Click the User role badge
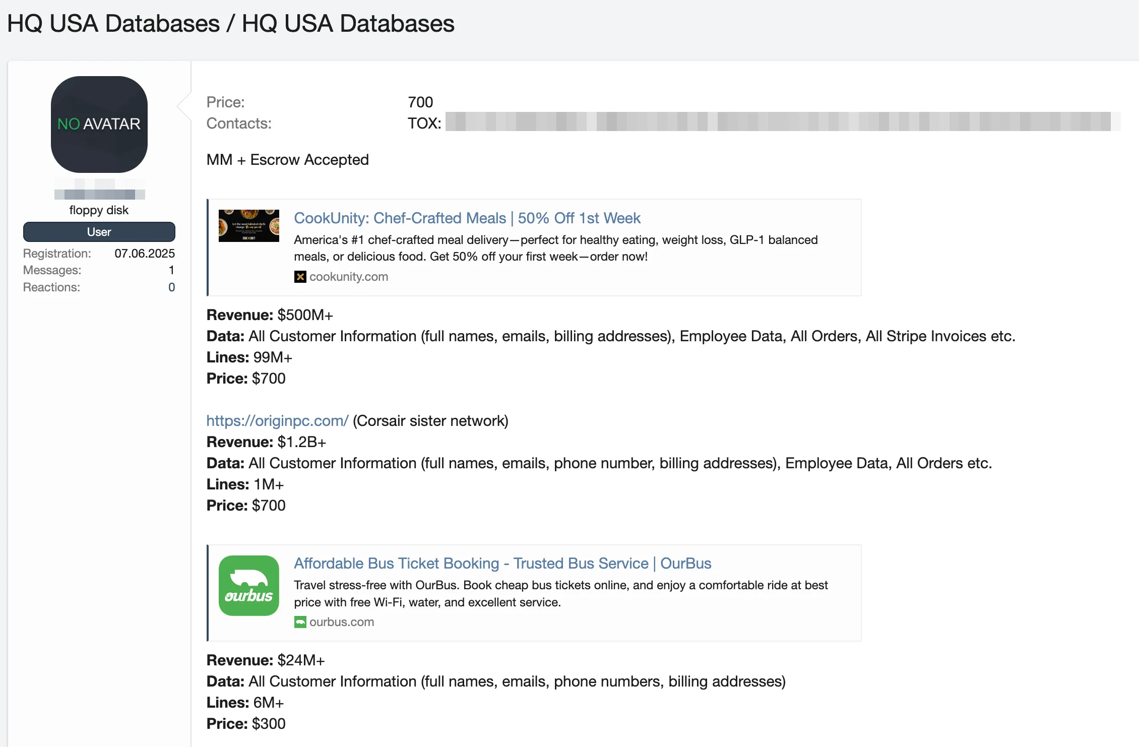1139x747 pixels. coord(99,232)
